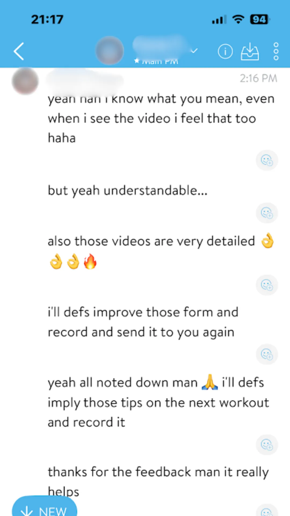
Task: Open the conversation info icon
Action: tap(225, 51)
